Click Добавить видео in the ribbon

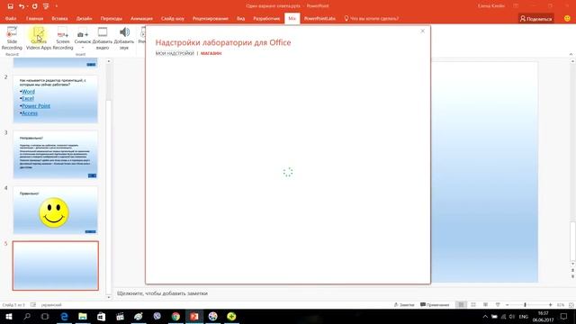[x=102, y=38]
